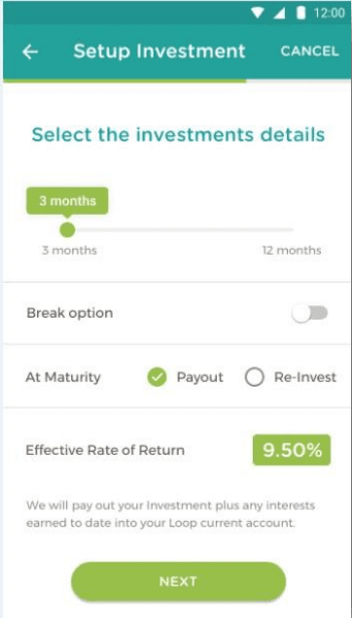Go back using the arrow icon

point(30,51)
